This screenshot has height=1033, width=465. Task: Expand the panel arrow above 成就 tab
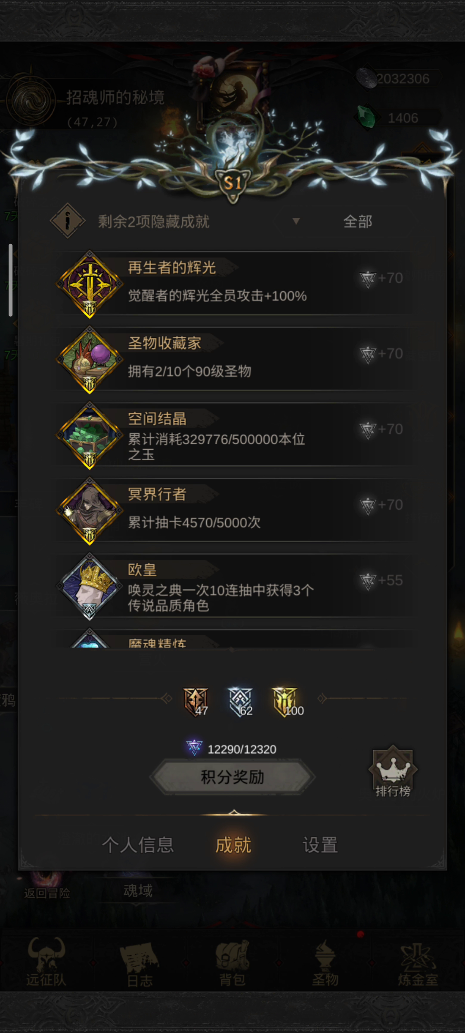pyautogui.click(x=234, y=812)
